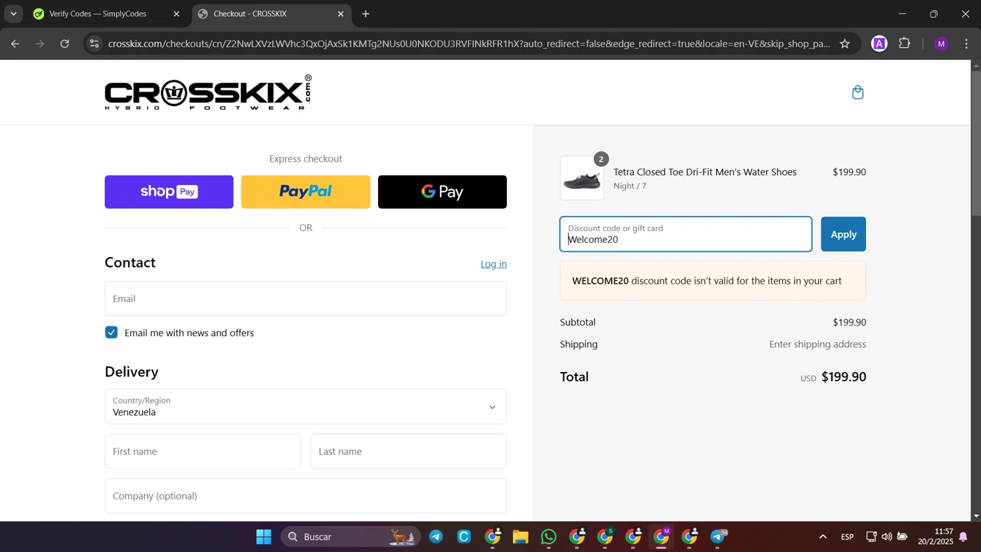Click the First name field
Viewport: 981px width, 552px height.
tap(203, 451)
